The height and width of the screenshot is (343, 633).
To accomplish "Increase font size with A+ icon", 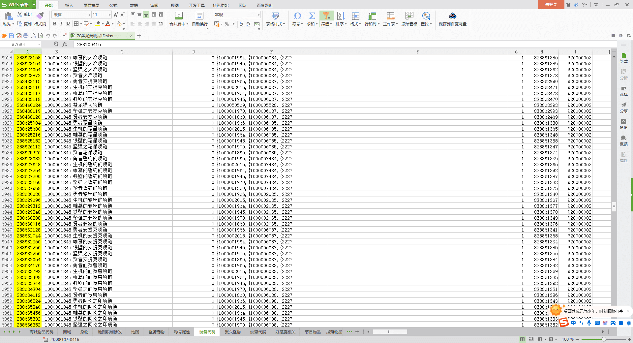I will coord(116,15).
